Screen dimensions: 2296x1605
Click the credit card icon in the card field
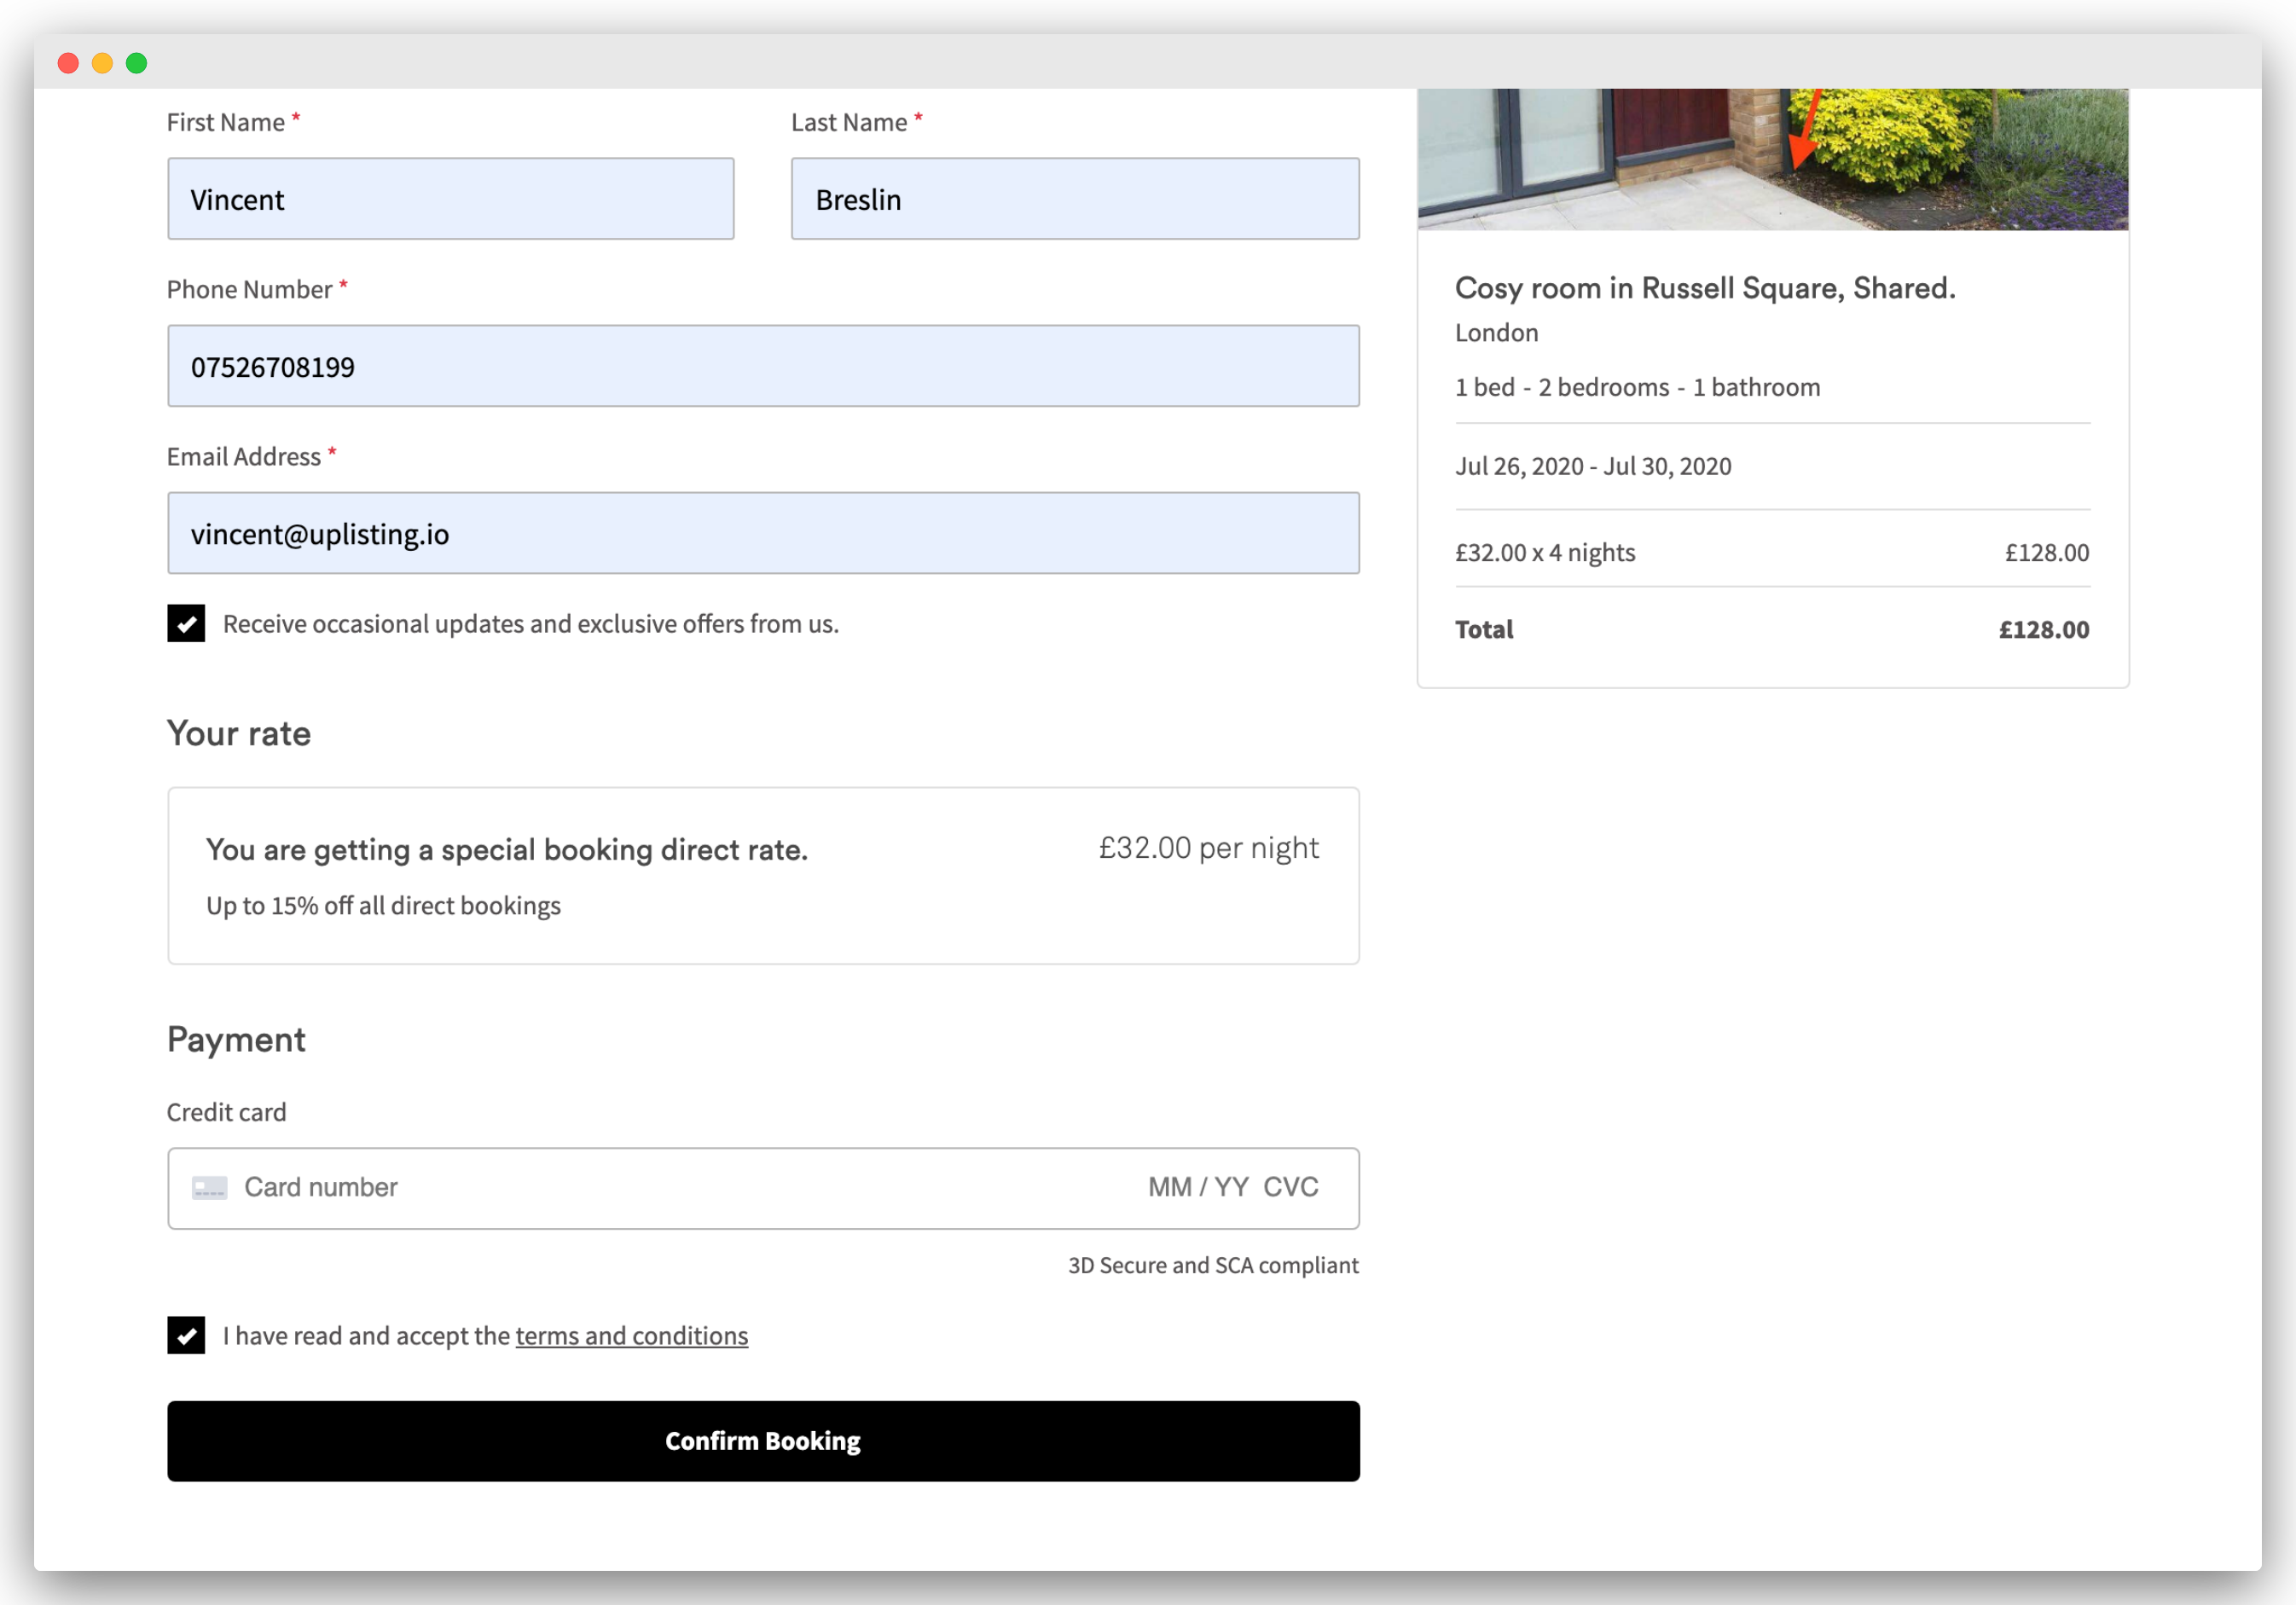[x=209, y=1187]
